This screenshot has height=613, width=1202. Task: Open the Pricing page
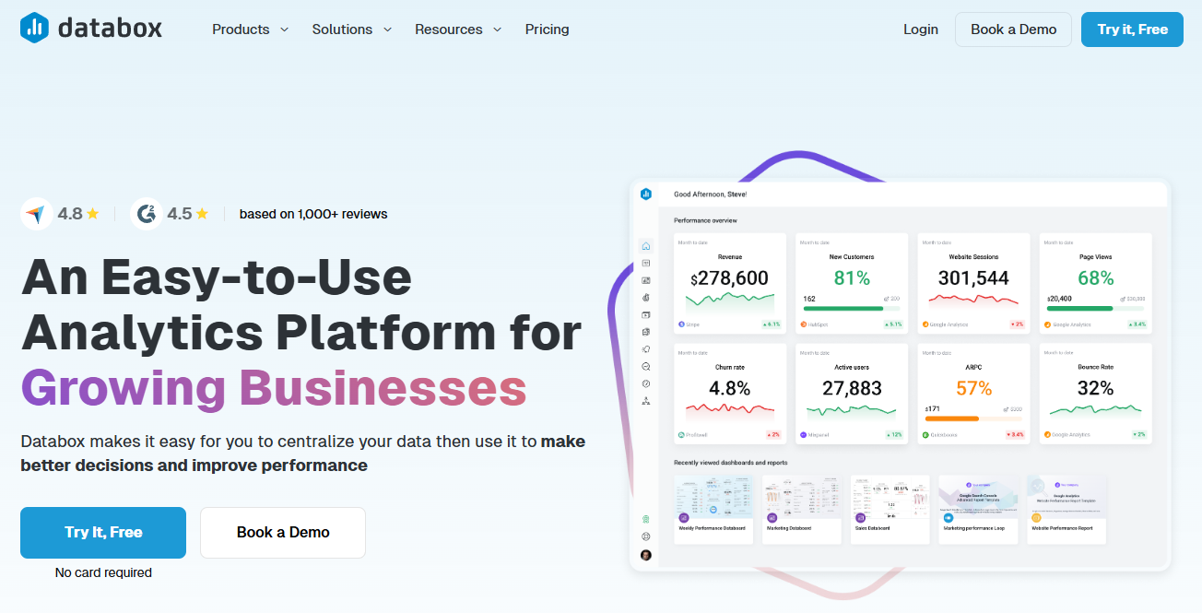tap(548, 29)
